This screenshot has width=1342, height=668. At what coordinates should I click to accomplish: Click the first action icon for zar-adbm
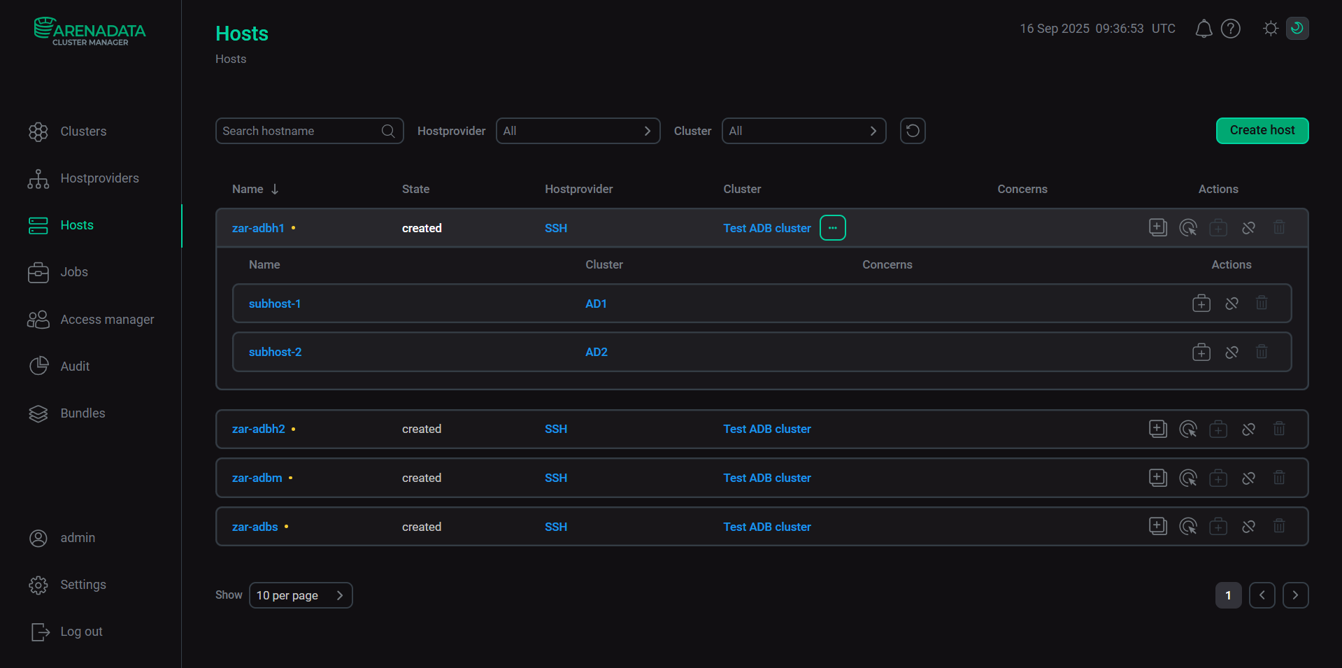1158,478
